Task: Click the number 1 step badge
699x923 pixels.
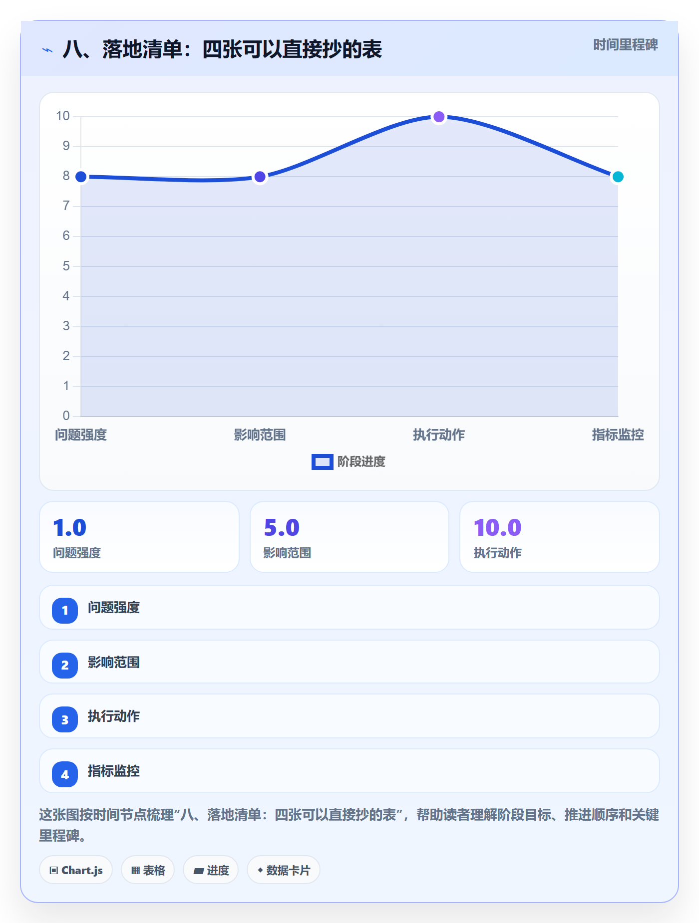Action: (65, 610)
